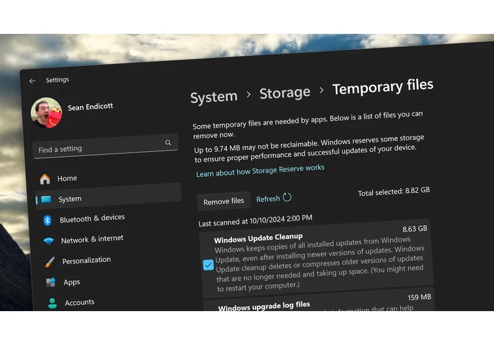Image resolution: width=494 pixels, height=345 pixels.
Task: Open the Sean Endicott account name
Action: [90, 107]
